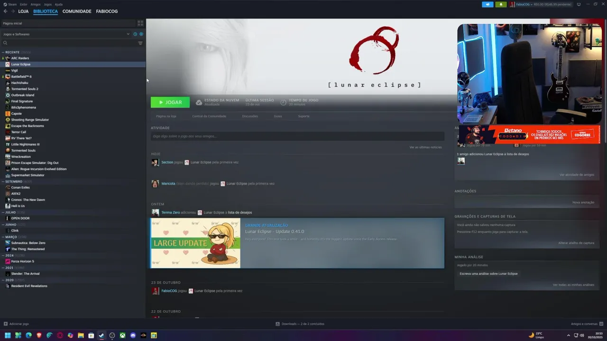Select Capote game icon
Screen dimensions: 607x341
pos(8,114)
